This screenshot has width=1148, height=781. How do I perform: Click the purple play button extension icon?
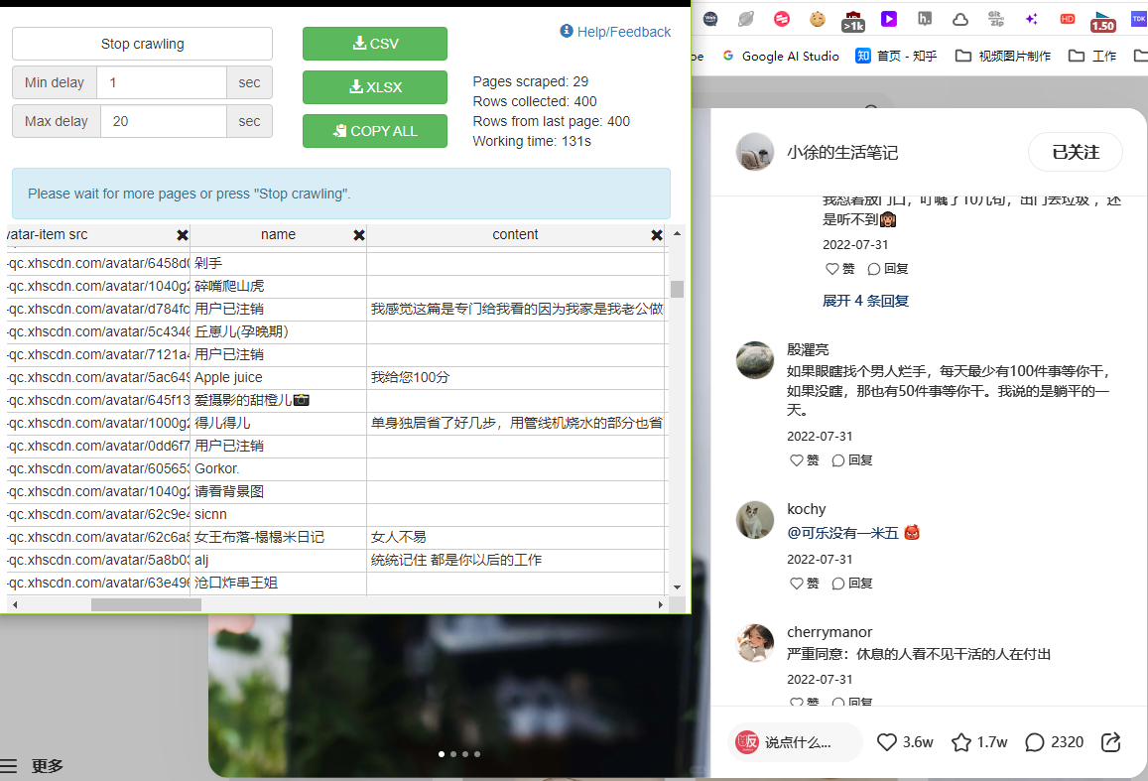pos(889,19)
